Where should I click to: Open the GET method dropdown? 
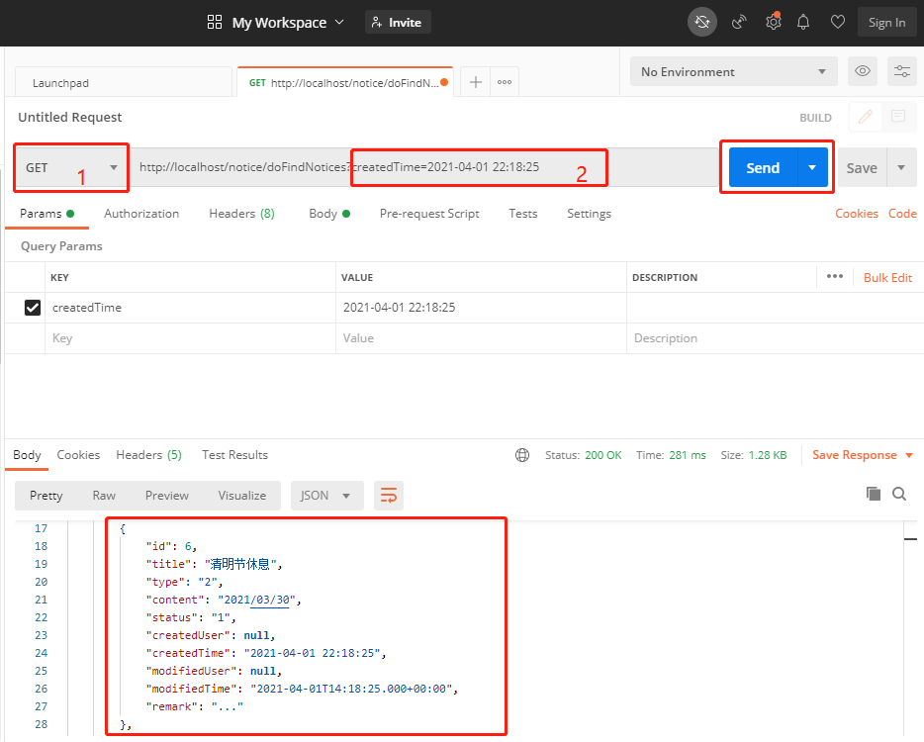(x=71, y=167)
